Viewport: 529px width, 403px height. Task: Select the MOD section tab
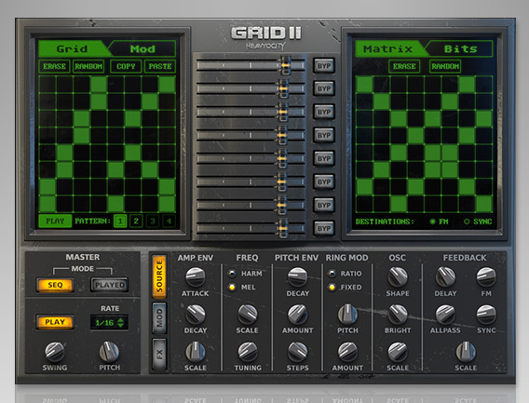pos(159,318)
